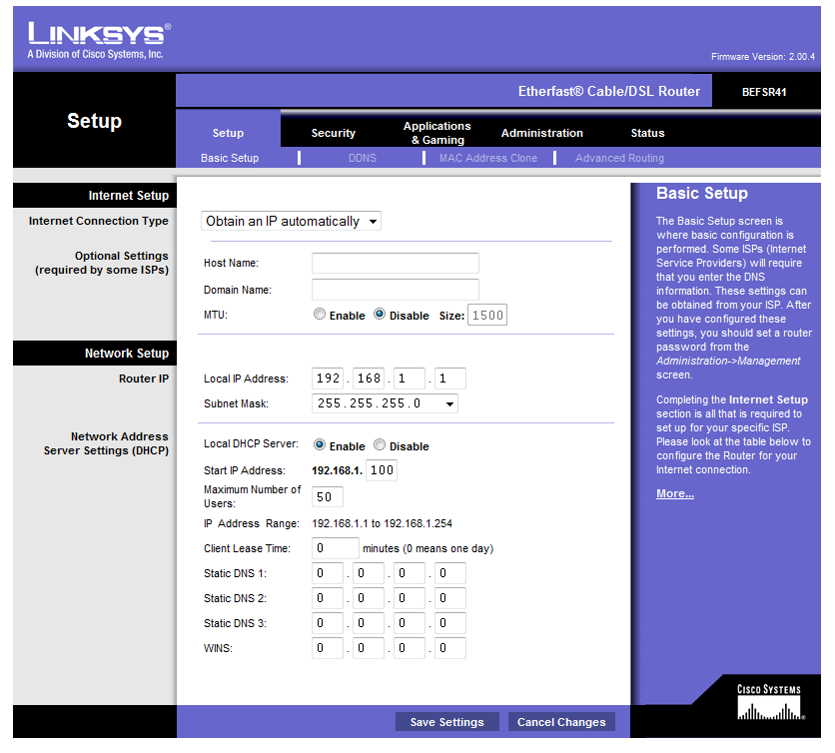Click the 'Internet Setup' section header

(x=128, y=196)
